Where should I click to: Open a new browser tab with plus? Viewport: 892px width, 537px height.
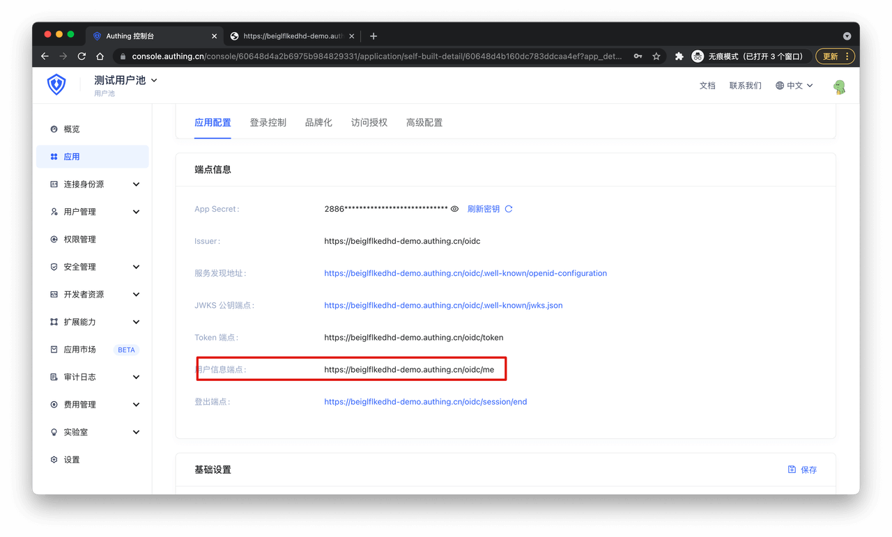[x=374, y=36]
